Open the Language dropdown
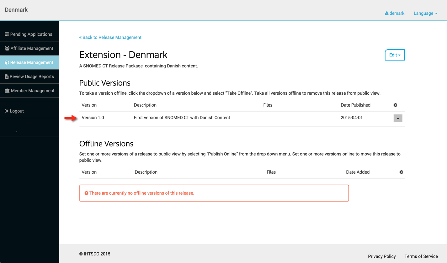This screenshot has width=447, height=263. 425,13
